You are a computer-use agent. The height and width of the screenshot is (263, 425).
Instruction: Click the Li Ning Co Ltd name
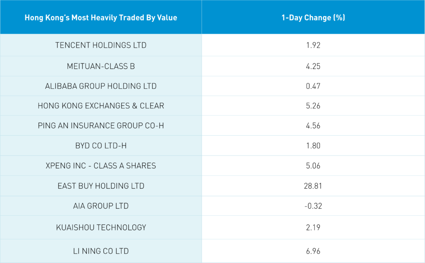pos(101,251)
